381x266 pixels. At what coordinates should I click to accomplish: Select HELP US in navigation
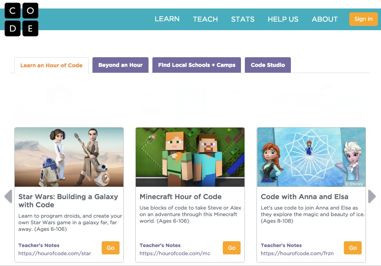coord(283,19)
